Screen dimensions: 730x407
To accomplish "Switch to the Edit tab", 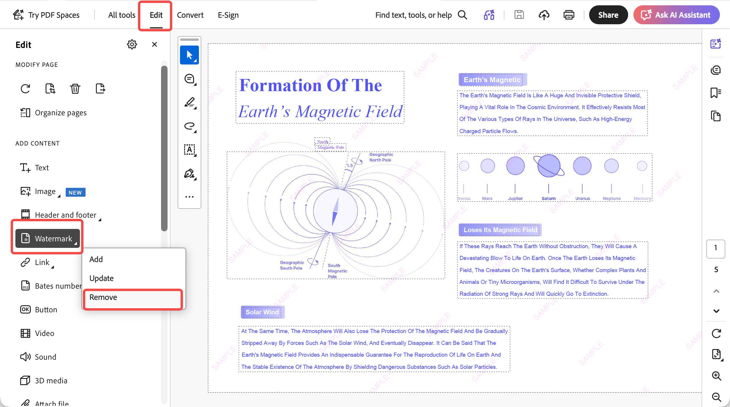I will [156, 15].
